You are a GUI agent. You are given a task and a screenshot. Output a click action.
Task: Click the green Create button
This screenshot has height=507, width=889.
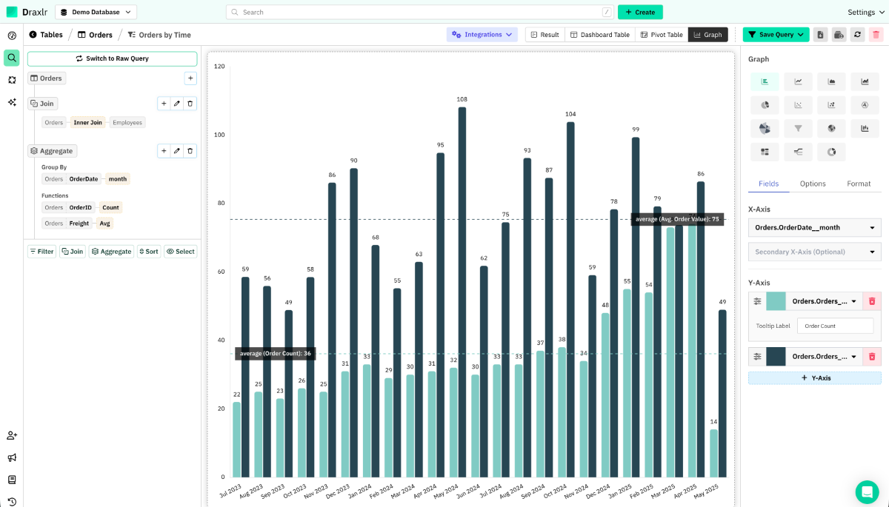640,12
